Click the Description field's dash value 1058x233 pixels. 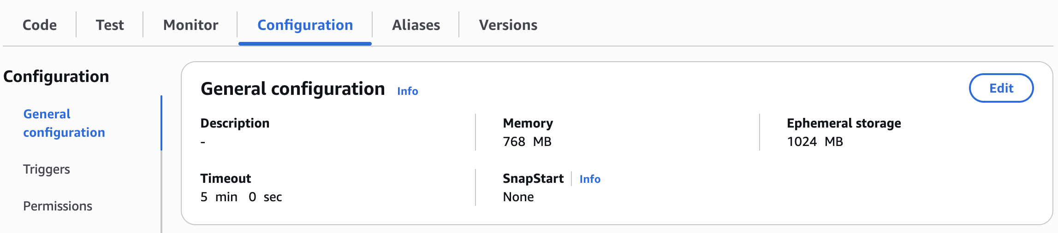coord(203,142)
